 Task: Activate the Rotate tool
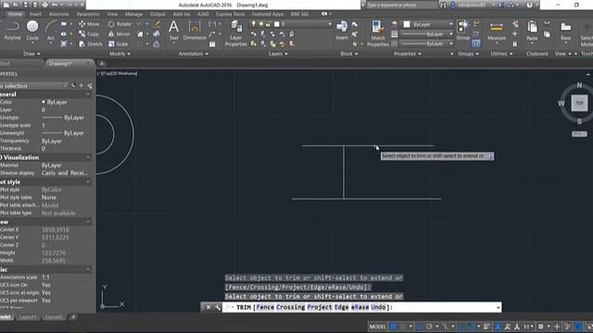point(120,24)
